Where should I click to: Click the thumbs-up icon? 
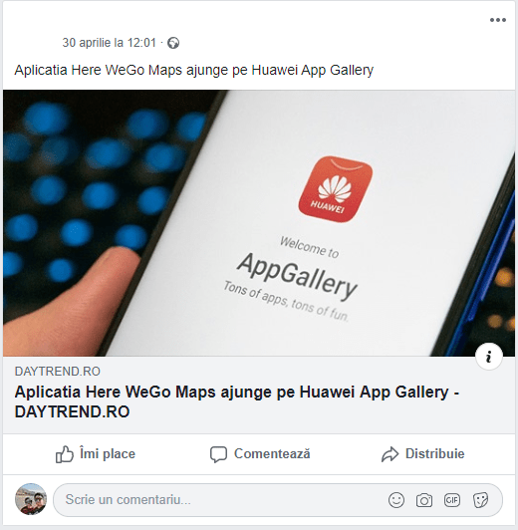64,454
